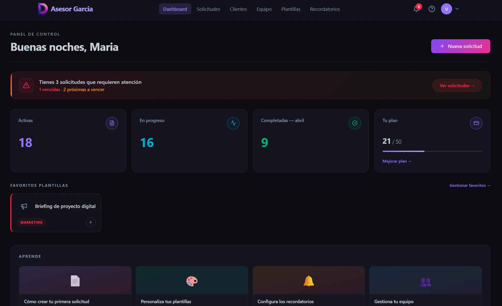
Task: Open the Plantillas section
Action: point(291,9)
